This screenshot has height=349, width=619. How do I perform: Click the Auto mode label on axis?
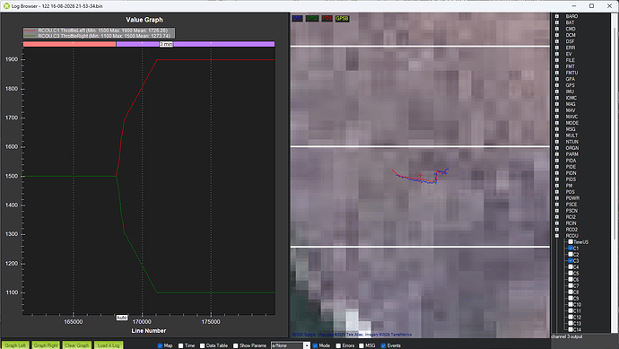click(122, 318)
